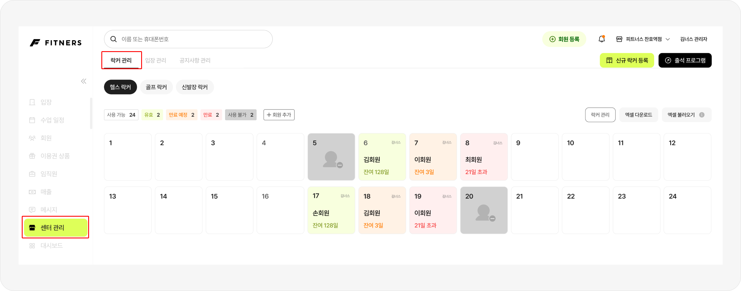Click 엑셀 불러오기 button

pos(686,115)
